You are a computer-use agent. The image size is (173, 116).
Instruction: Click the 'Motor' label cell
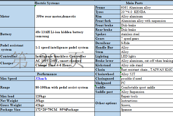pyautogui.click(x=17, y=16)
